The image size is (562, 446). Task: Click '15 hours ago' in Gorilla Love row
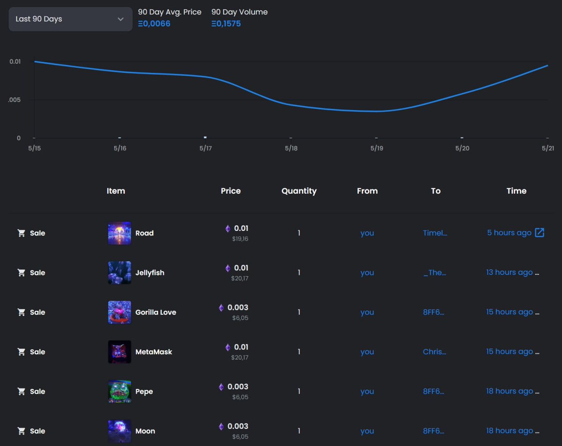click(x=510, y=312)
